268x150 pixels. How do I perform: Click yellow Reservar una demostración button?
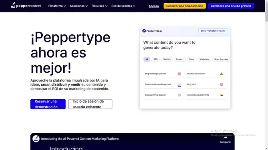click(184, 6)
